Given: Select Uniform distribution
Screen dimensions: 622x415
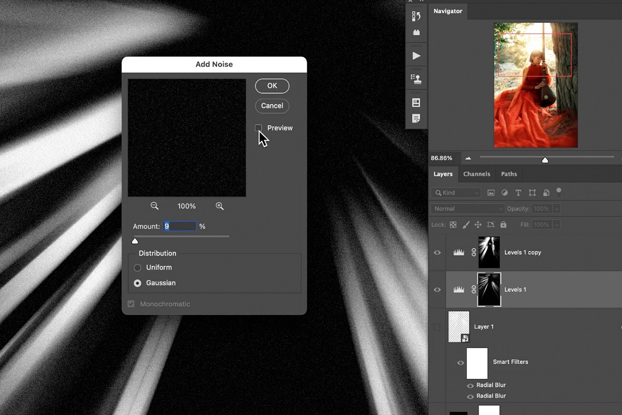Looking at the screenshot, I should 137,268.
